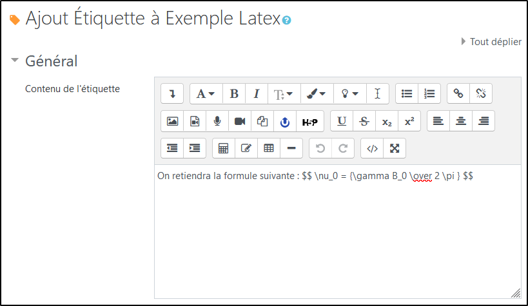Open manage files icon
Screen dimensions: 528x306
[262, 121]
